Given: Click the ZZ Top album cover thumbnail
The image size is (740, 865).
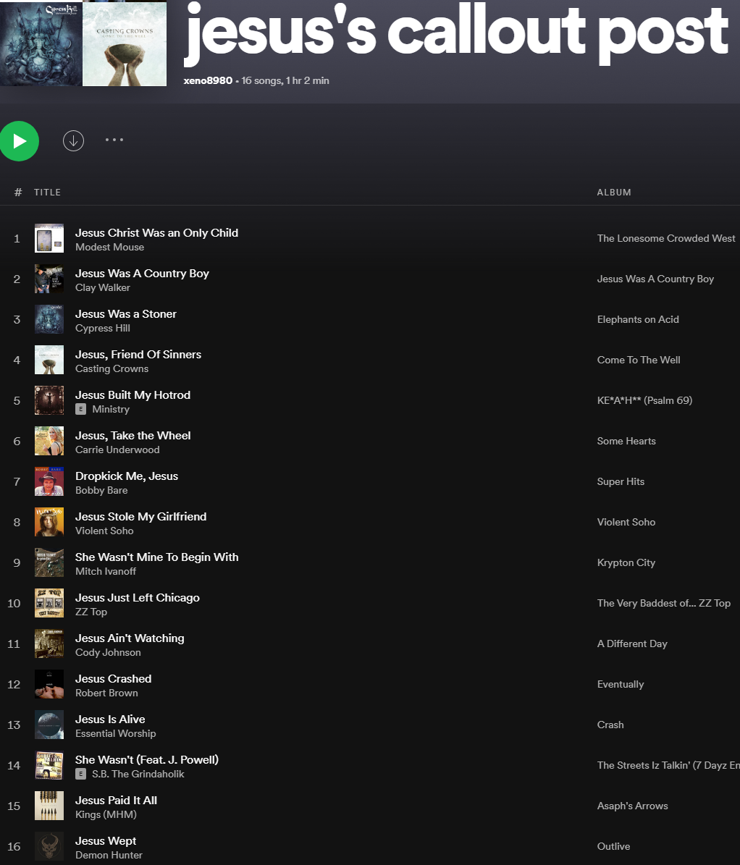Looking at the screenshot, I should (x=49, y=603).
